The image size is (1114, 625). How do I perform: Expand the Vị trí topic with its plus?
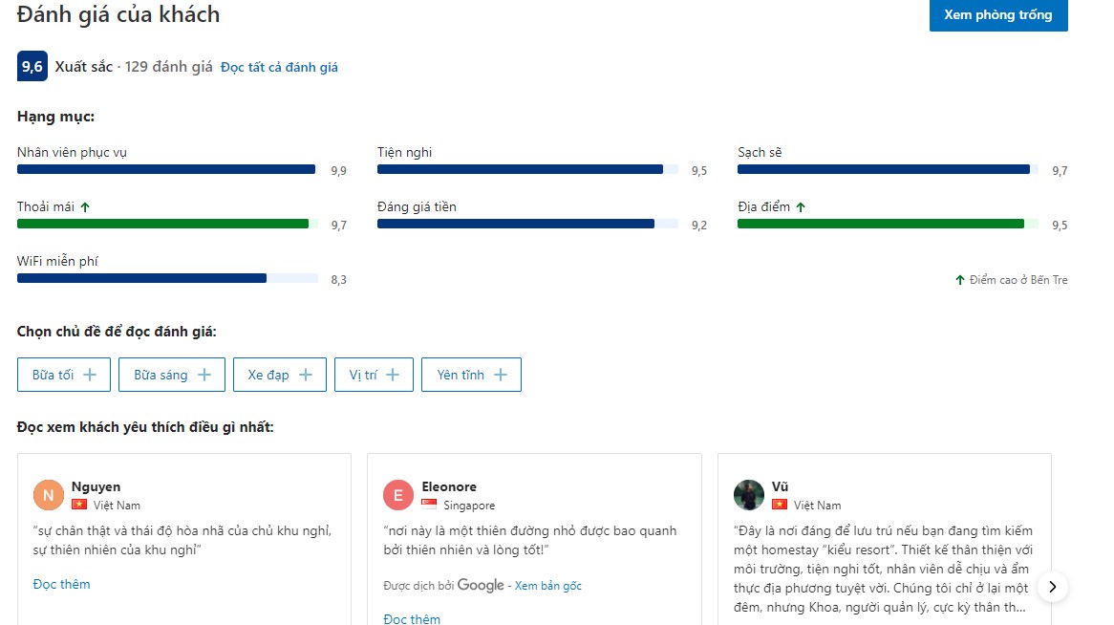[x=393, y=375]
